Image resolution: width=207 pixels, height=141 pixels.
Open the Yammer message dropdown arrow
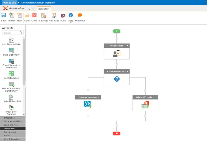(x=99, y=97)
